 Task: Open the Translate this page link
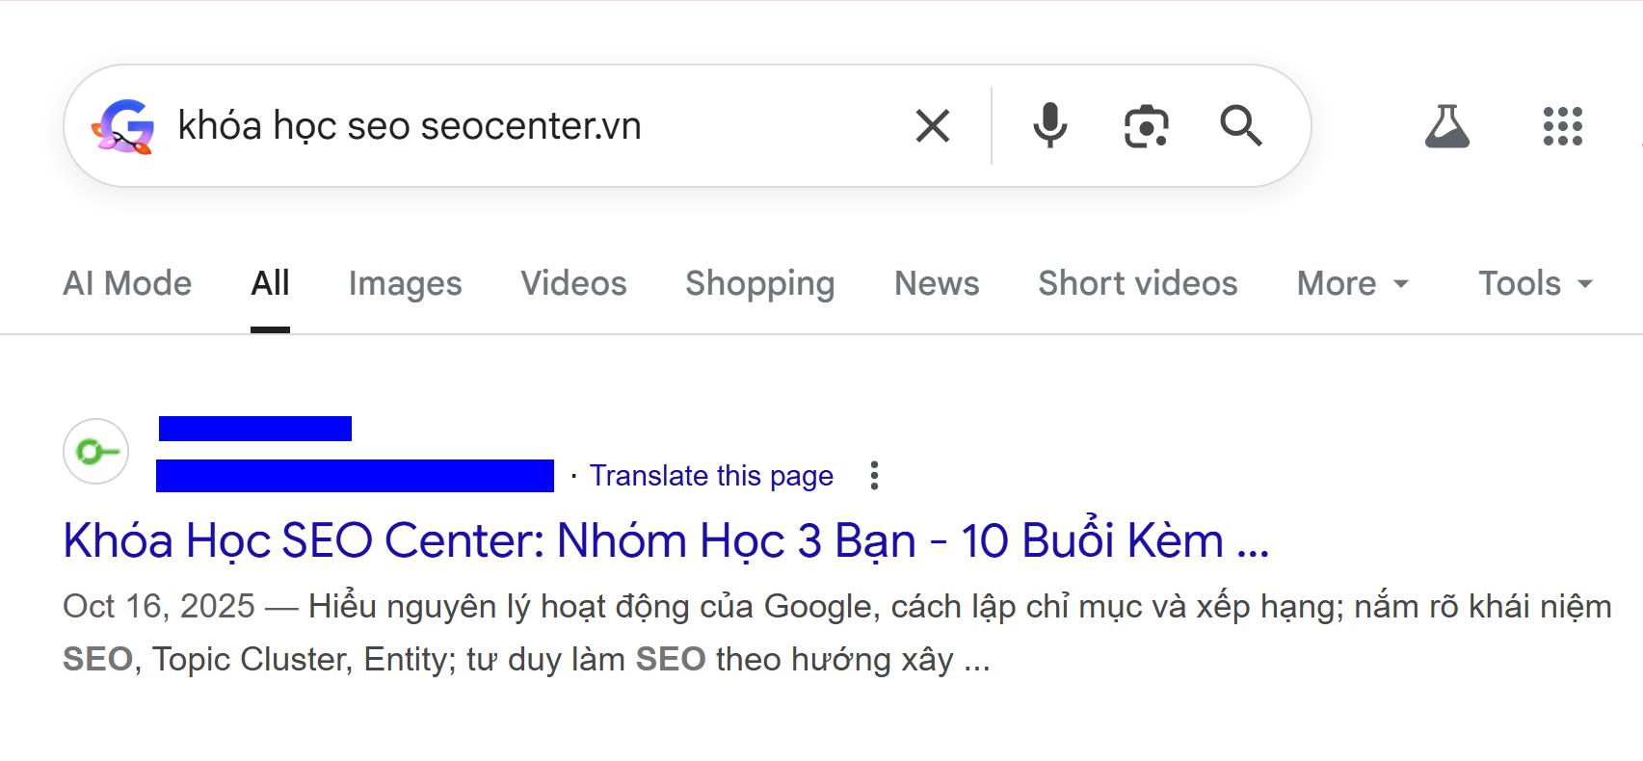point(711,475)
